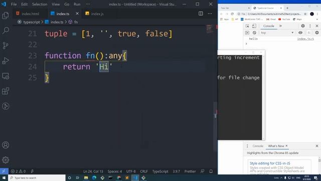Image resolution: width=321 pixels, height=181 pixels.
Task: Open the Windows Start menu
Action: click(4, 177)
